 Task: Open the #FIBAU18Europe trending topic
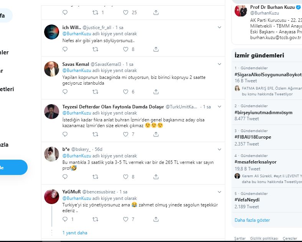click(x=252, y=137)
